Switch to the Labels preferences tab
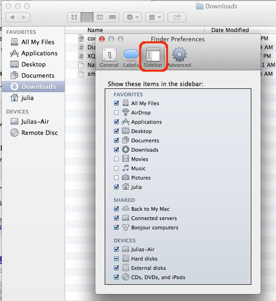 (131, 58)
